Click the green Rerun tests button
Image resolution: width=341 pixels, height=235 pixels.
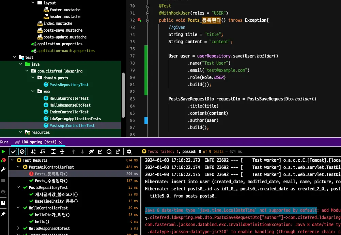(x=3, y=152)
